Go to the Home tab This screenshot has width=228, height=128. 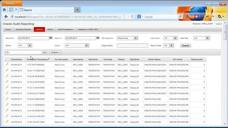coord(8,29)
